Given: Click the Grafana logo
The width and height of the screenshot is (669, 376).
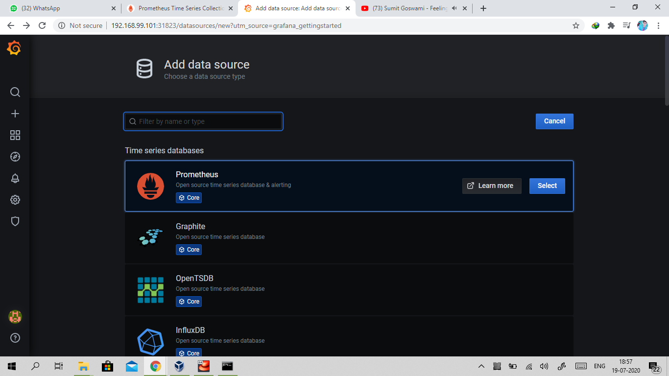Looking at the screenshot, I should (13, 48).
